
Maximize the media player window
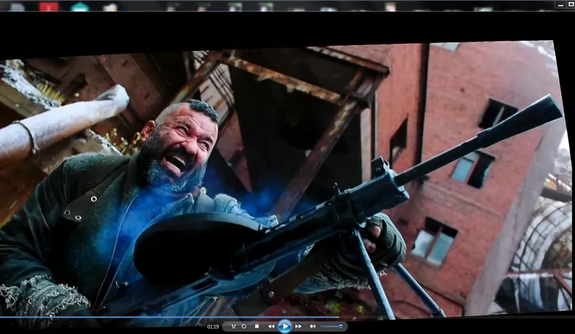pyautogui.click(x=570, y=5)
